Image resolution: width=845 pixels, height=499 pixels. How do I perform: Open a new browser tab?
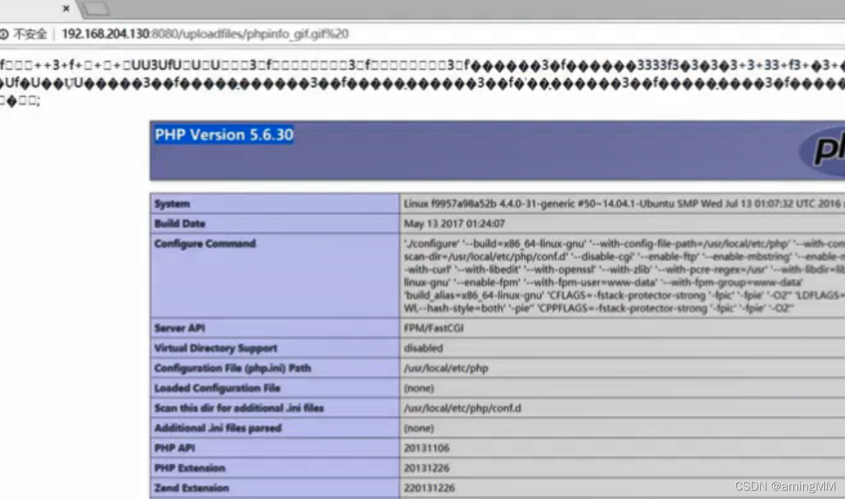tap(95, 9)
